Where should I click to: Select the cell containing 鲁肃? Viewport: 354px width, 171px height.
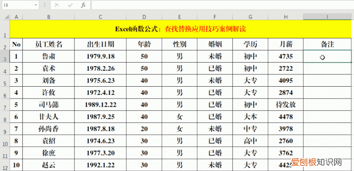coord(49,57)
